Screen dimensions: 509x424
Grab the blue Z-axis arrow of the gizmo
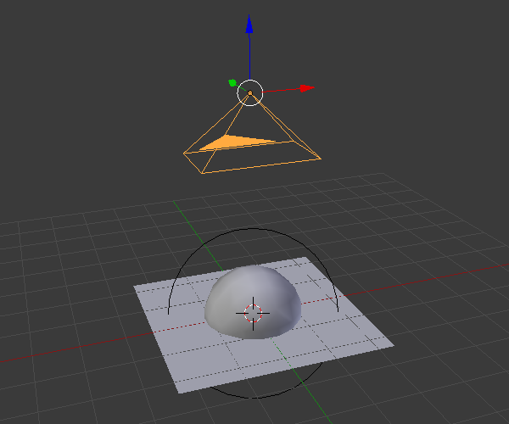click(x=249, y=25)
